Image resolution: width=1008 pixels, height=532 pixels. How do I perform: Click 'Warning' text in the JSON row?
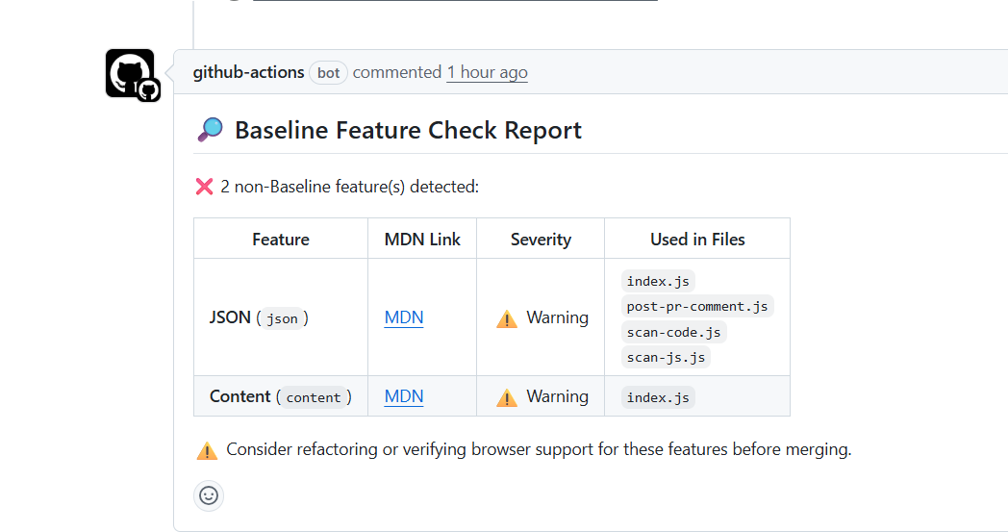click(557, 317)
